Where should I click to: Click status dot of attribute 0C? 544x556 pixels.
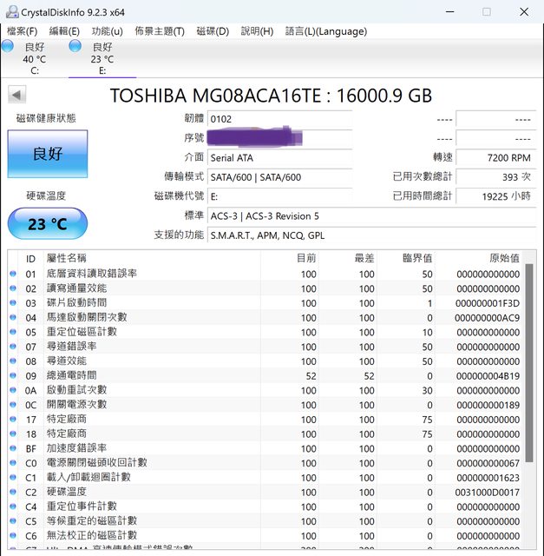pos(13,405)
